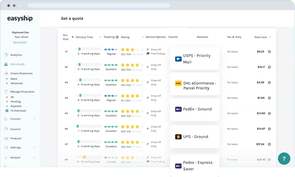Click the info icon beside $8.25
The width and height of the screenshot is (295, 177).
tap(269, 51)
